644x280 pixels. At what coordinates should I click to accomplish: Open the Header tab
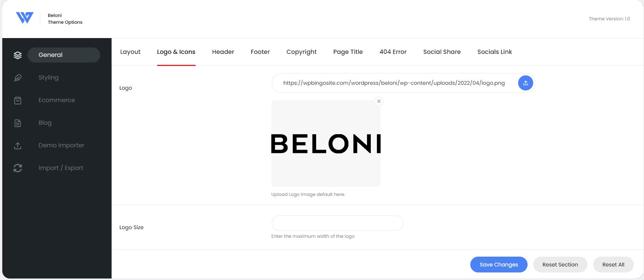223,52
